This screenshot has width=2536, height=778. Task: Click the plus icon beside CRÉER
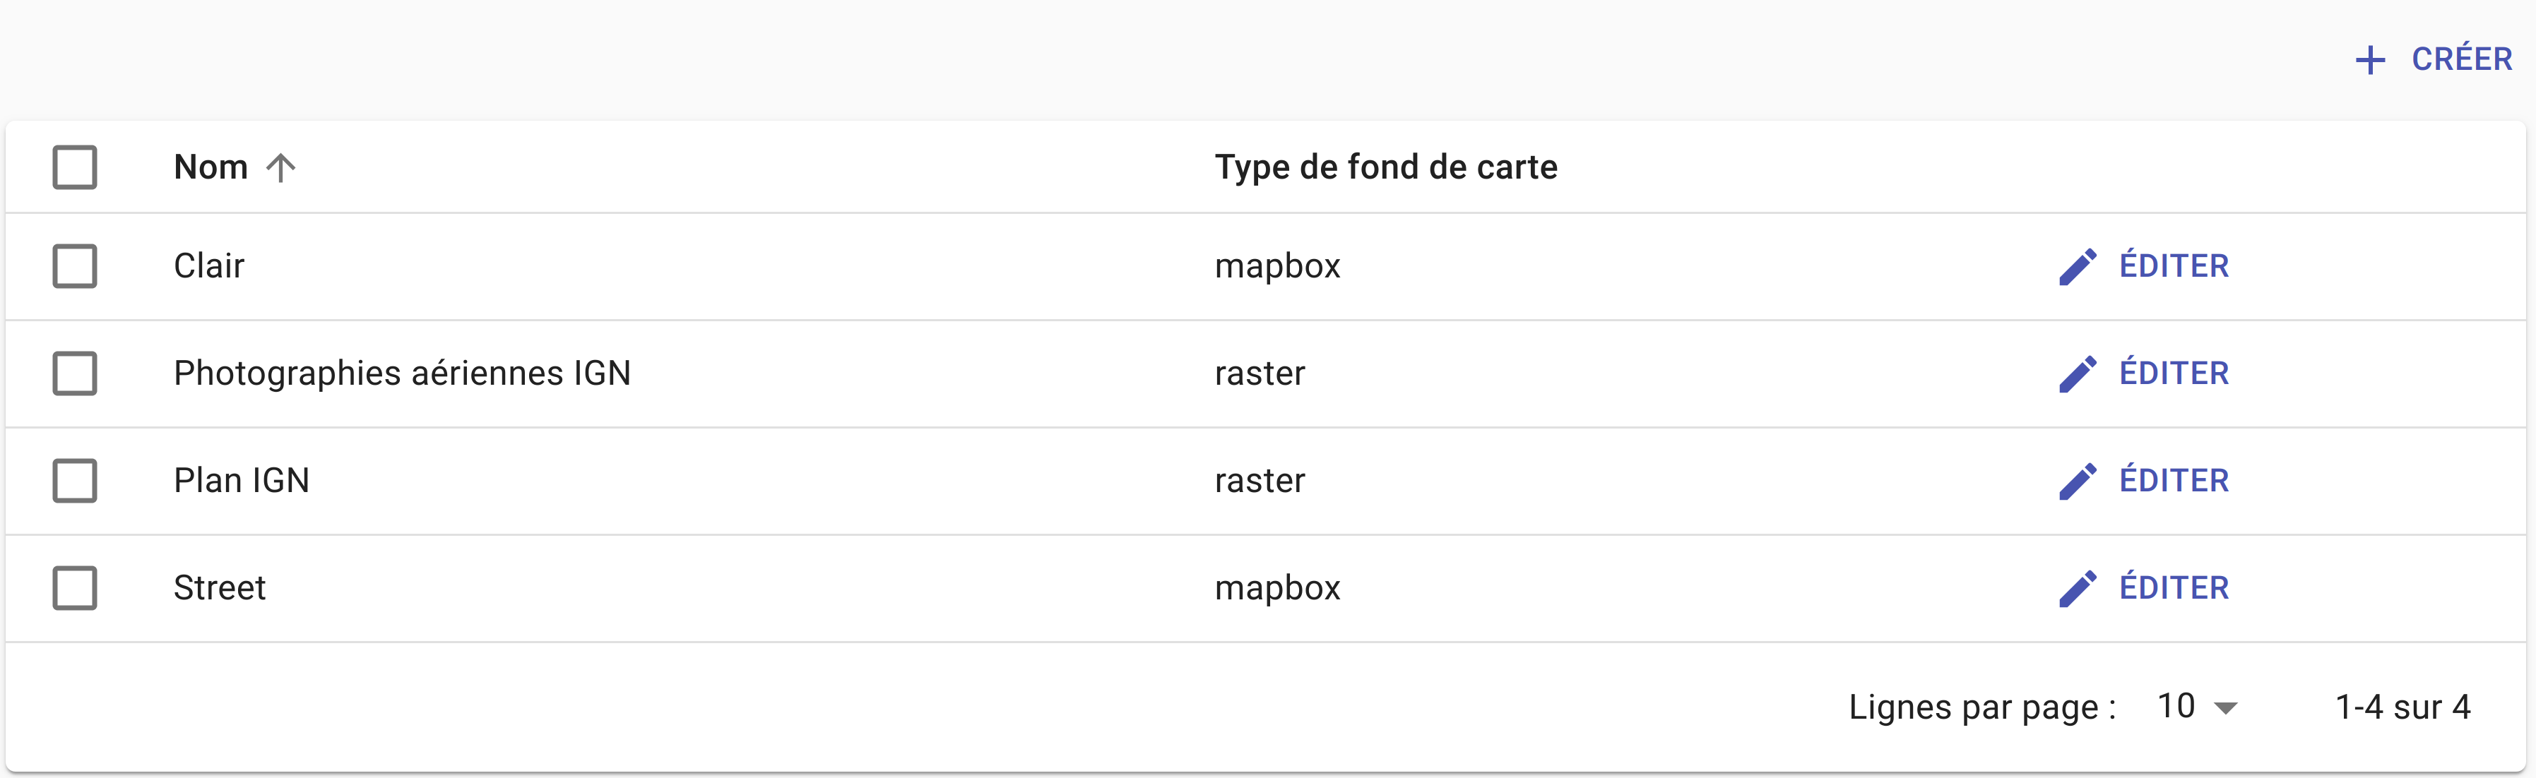pyautogui.click(x=2369, y=60)
